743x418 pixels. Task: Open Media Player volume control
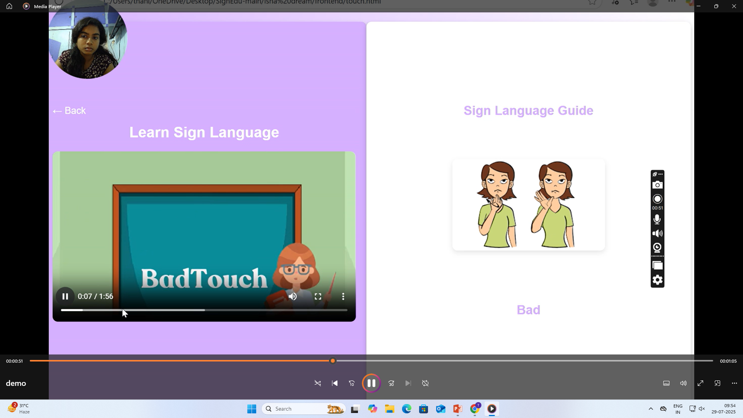pos(683,383)
